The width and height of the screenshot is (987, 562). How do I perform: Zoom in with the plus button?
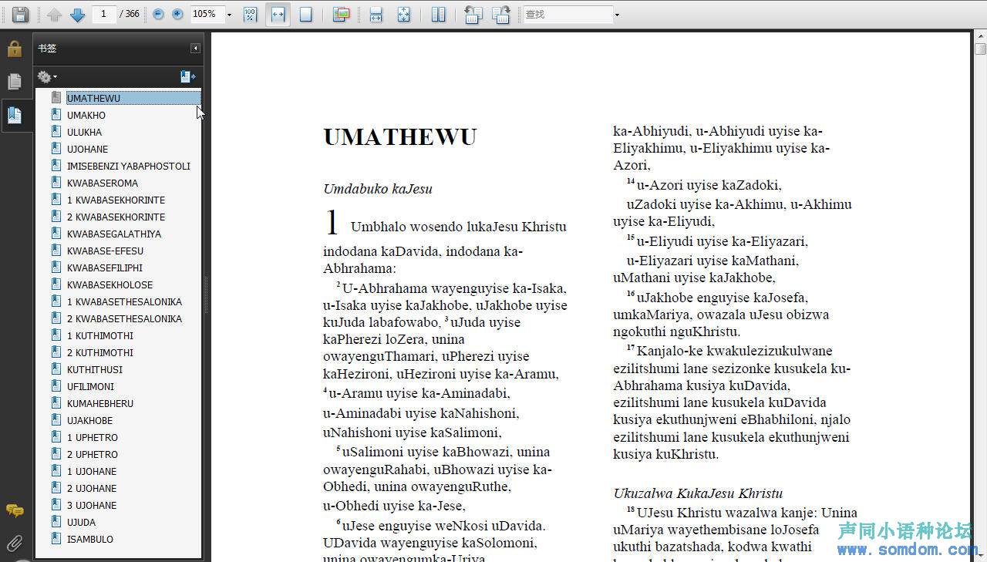177,14
